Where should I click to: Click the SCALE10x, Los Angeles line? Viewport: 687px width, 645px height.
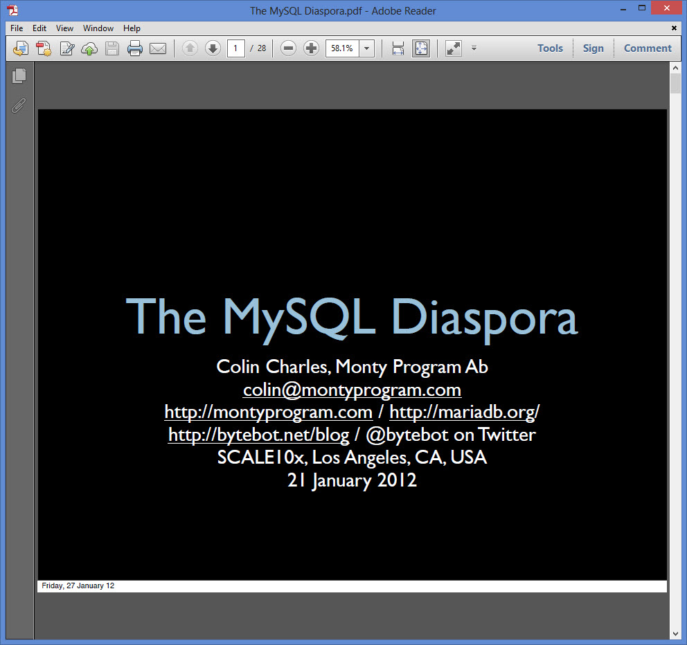tap(352, 457)
